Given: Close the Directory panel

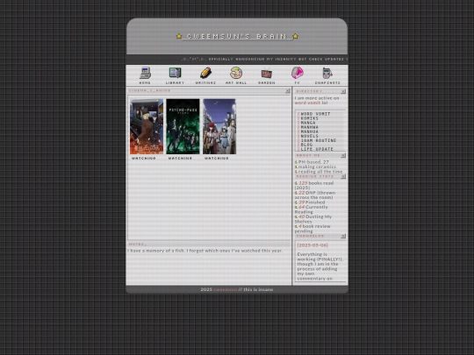Looking at the screenshot, I should (343, 91).
